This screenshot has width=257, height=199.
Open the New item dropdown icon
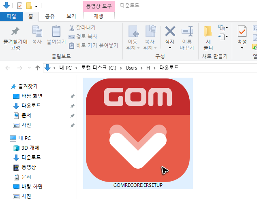[x=223, y=28]
